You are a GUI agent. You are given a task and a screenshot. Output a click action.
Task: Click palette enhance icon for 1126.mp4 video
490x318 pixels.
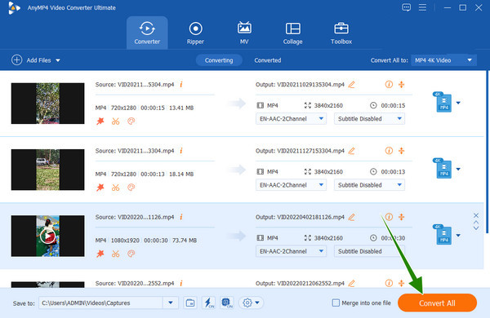coord(131,254)
